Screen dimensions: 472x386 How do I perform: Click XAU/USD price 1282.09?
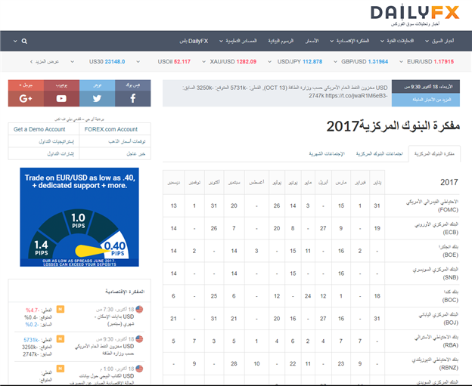tap(247, 62)
